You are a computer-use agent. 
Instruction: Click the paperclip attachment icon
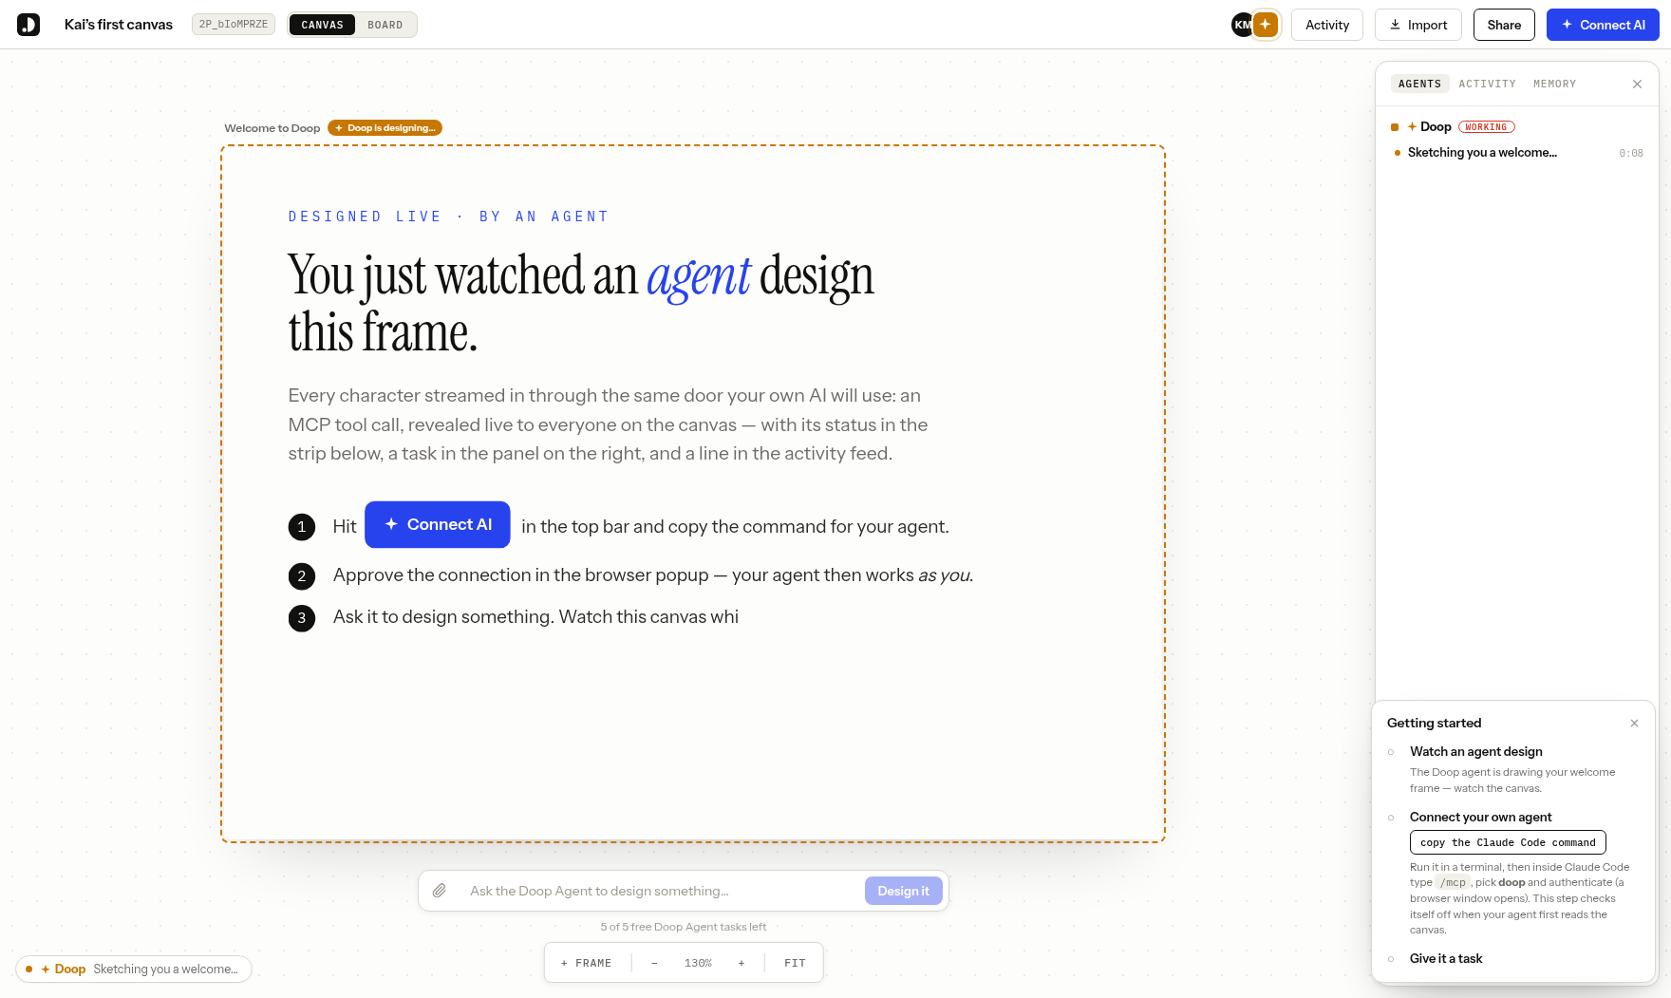[x=440, y=891]
